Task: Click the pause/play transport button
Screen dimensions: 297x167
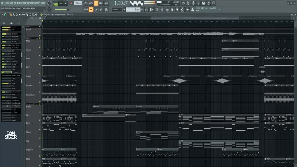Action: (x=61, y=3)
